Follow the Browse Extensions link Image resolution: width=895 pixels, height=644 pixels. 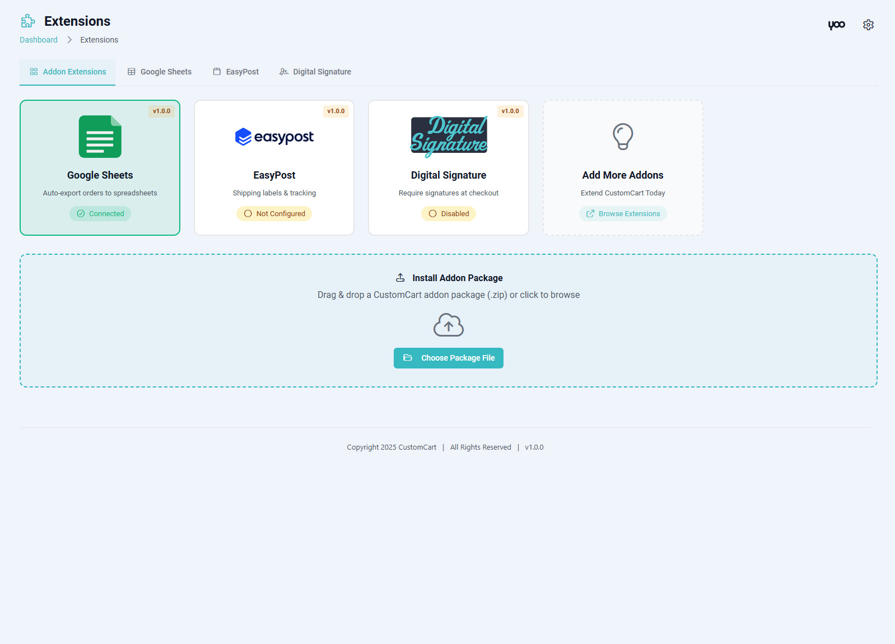pos(623,214)
